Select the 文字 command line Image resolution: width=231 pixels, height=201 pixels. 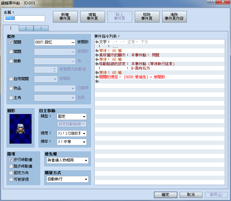point(160,42)
